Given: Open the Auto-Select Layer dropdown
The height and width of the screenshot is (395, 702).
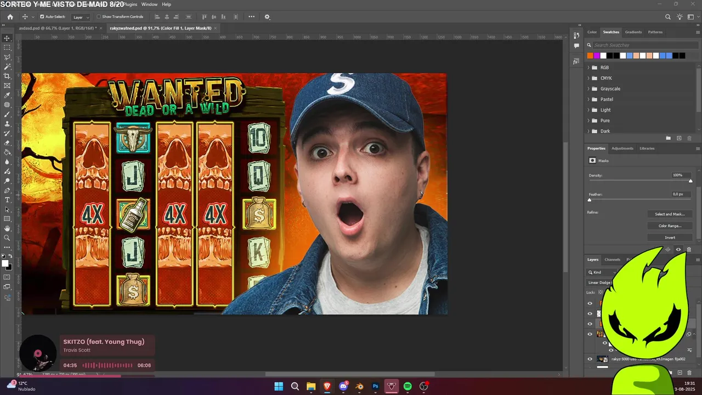Looking at the screenshot, I should click(x=81, y=17).
